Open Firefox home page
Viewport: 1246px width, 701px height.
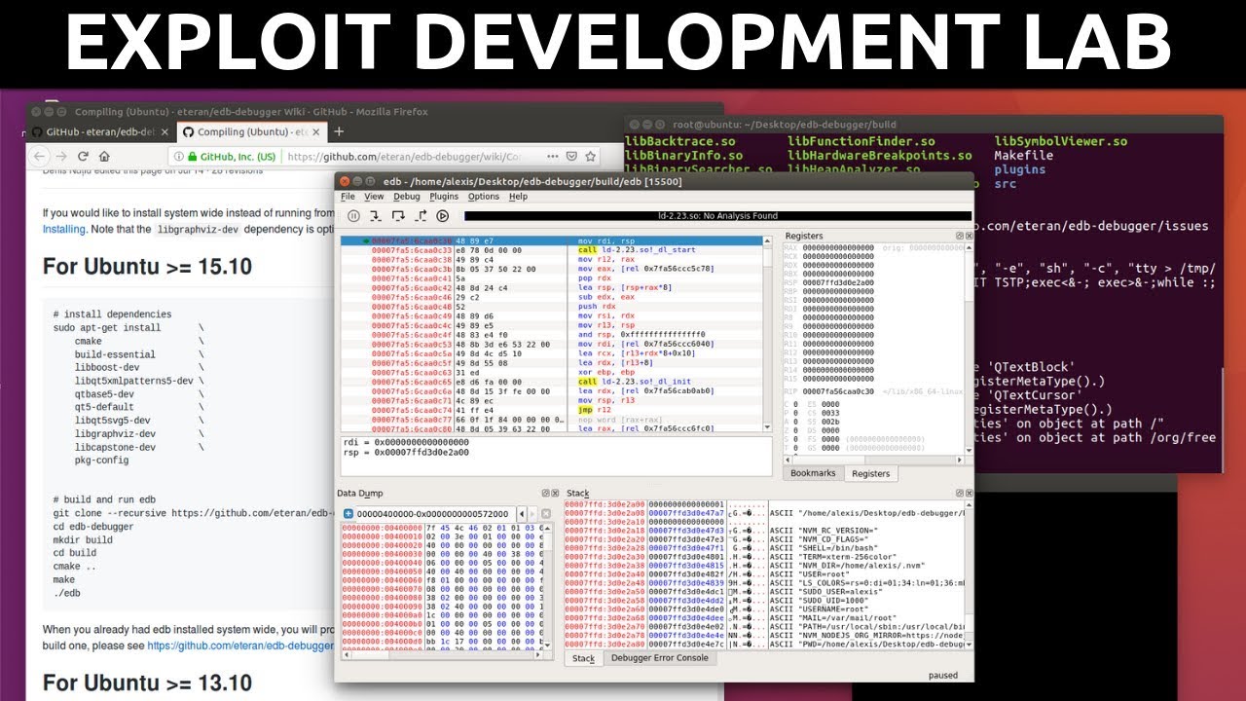(104, 156)
